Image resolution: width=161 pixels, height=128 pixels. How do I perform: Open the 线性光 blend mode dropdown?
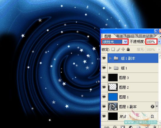125,42
